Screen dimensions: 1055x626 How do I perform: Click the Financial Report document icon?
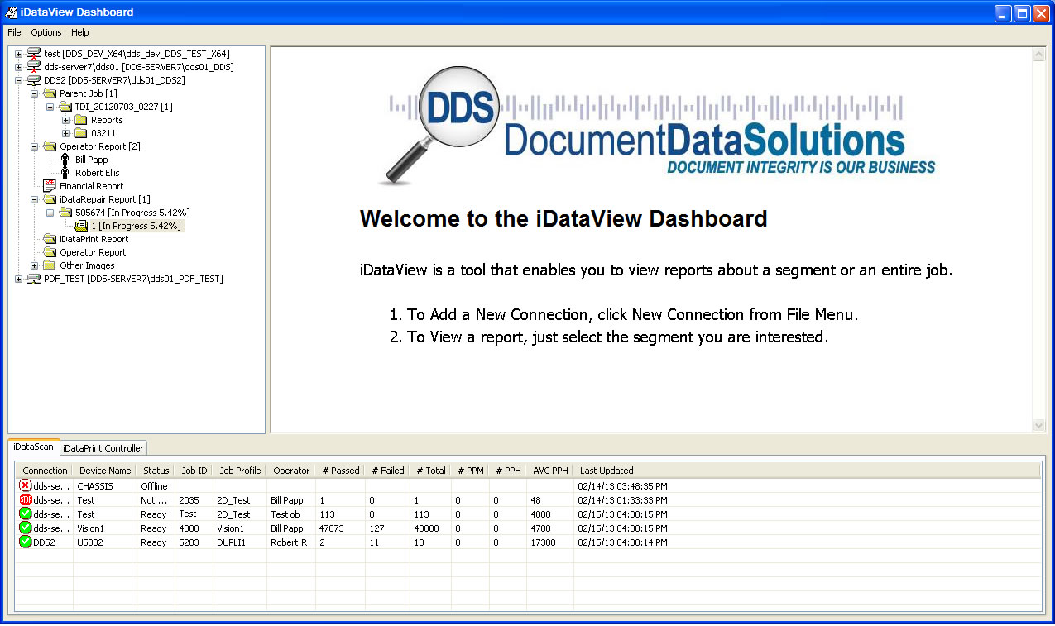(50, 186)
